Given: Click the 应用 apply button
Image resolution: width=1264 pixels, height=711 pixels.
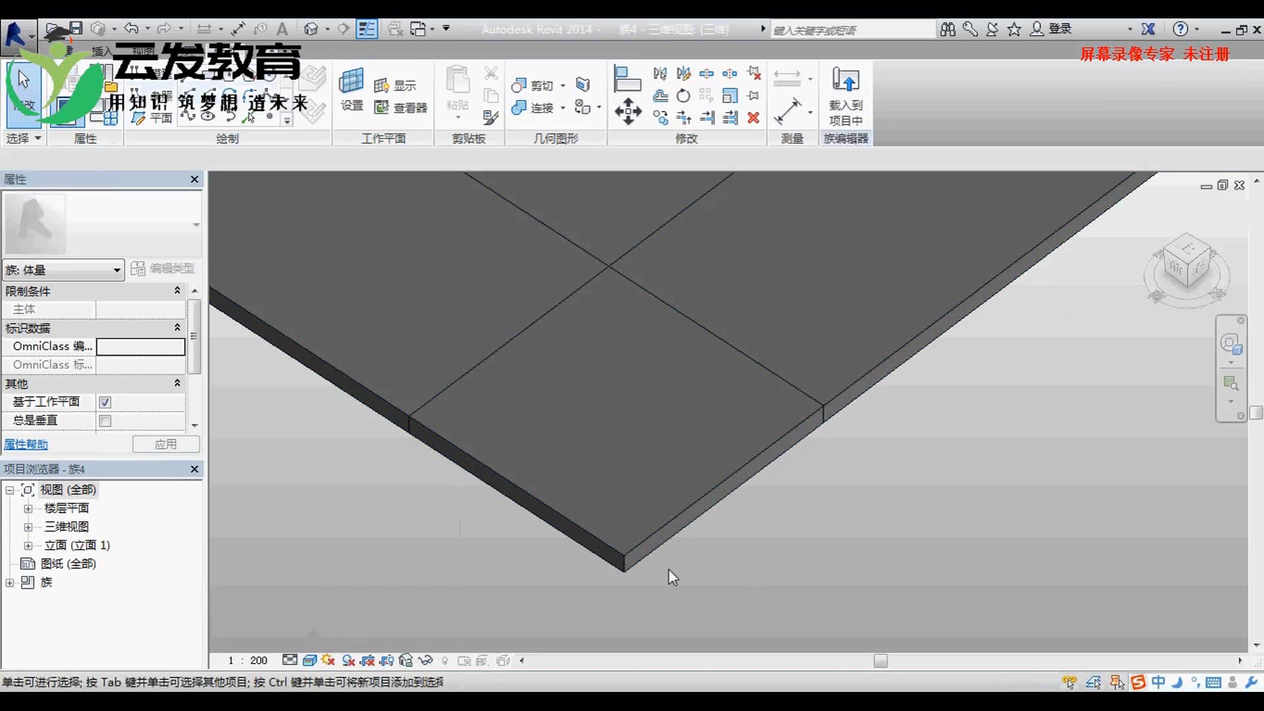Looking at the screenshot, I should 166,444.
